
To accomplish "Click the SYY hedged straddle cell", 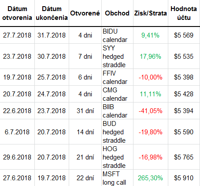I will coord(117,56).
